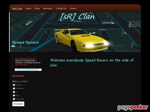
Task: Open the orange ad headline link
Action: (25, 59)
